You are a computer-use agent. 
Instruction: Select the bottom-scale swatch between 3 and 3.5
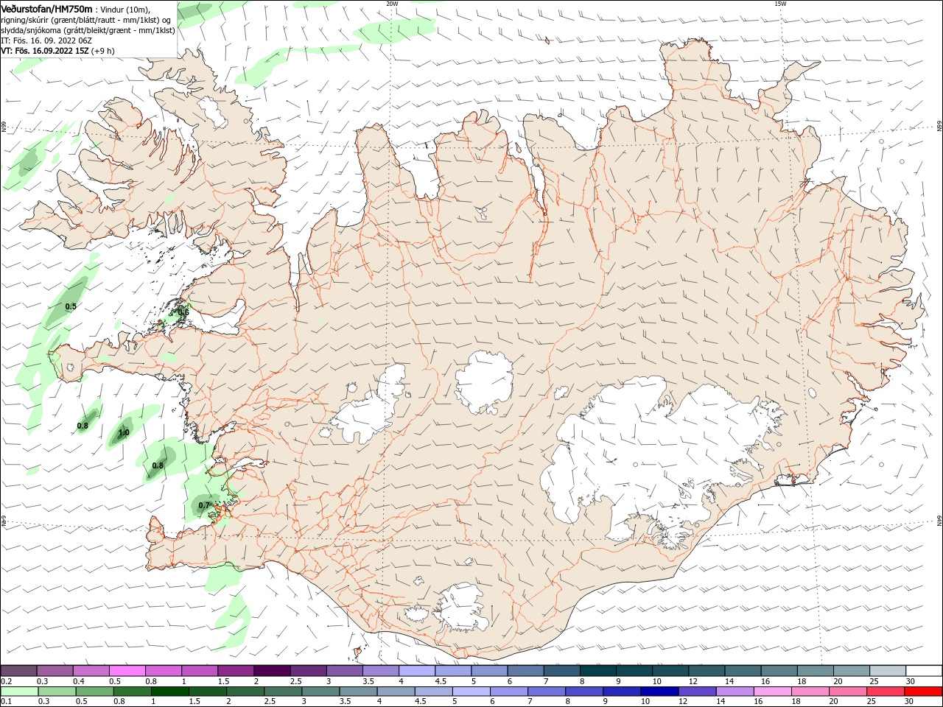coord(320,692)
